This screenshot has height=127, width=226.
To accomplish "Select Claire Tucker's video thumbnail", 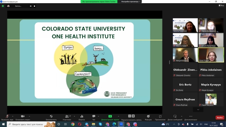I will pos(211,55).
